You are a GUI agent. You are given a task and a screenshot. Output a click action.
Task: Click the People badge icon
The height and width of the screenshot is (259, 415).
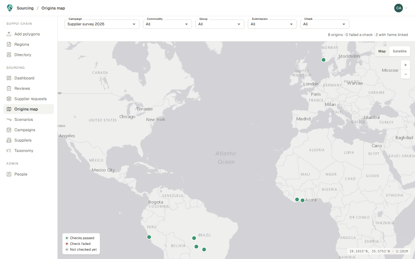(9, 174)
